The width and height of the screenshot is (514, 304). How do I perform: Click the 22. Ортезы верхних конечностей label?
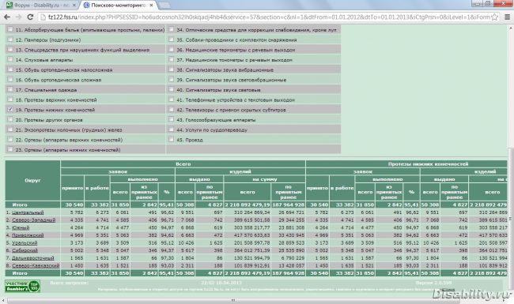point(69,140)
